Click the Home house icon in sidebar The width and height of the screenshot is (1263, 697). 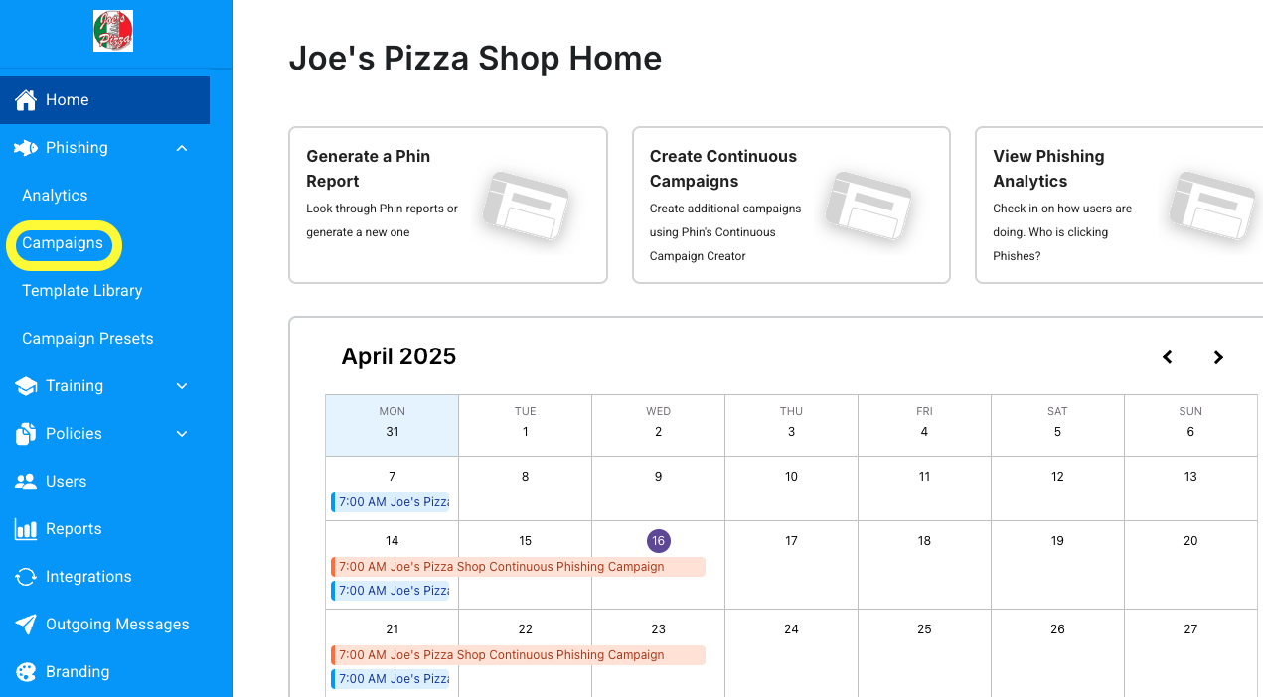[26, 100]
